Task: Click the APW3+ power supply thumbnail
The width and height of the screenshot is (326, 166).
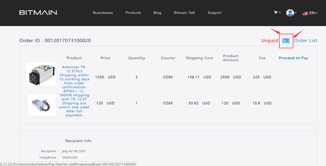Action: pos(42,105)
